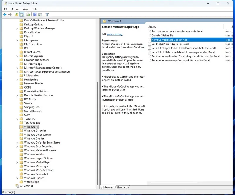Click the Up one level folder icon
This screenshot has height=195, width=235.
click(x=16, y=15)
